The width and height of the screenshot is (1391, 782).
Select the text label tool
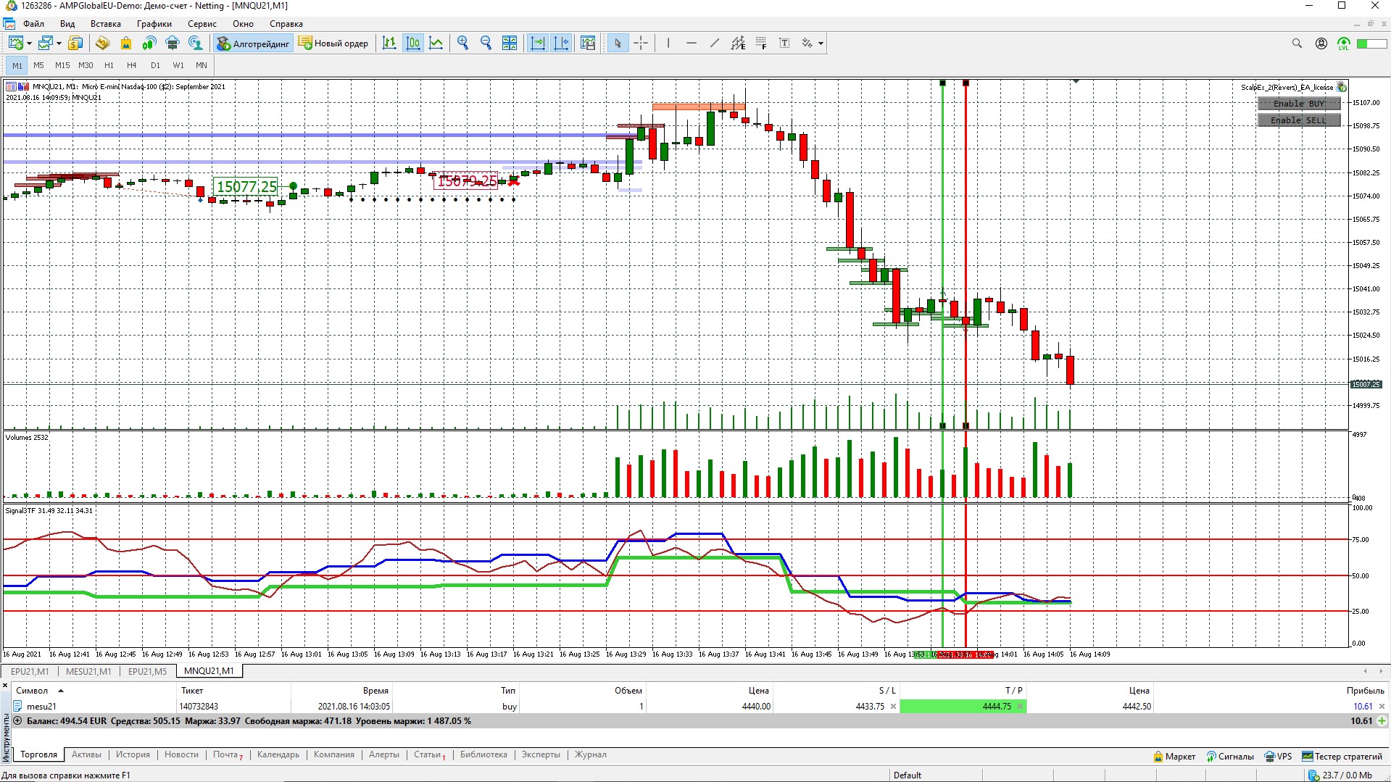784,43
